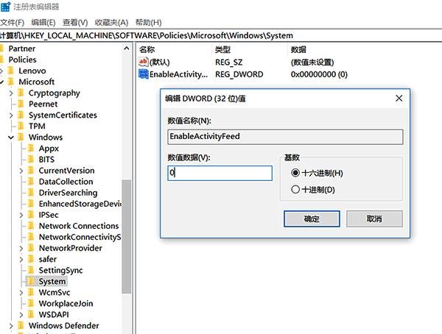Click the Peernet folder icon
This screenshot has height=334, width=442.
(21, 104)
